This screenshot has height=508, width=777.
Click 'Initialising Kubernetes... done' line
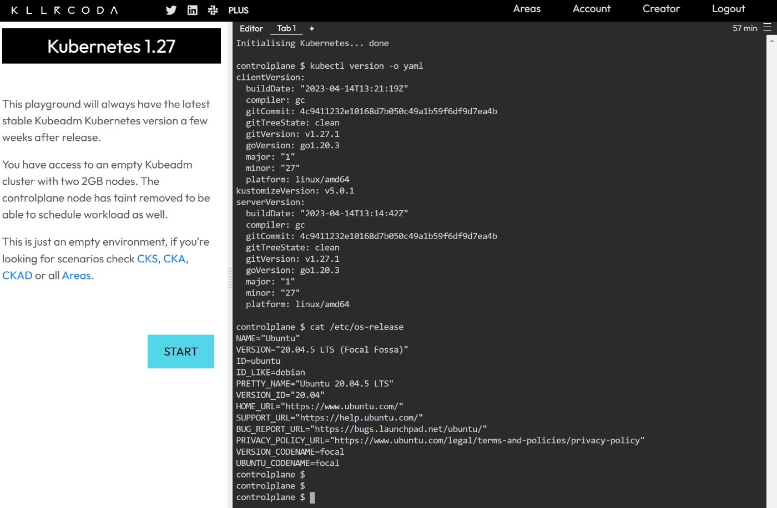[312, 43]
